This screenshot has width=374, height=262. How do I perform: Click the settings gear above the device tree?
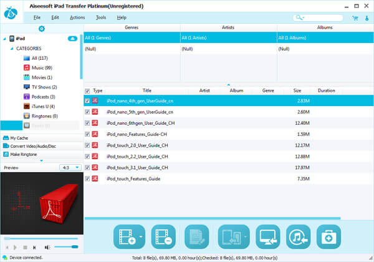(42, 29)
